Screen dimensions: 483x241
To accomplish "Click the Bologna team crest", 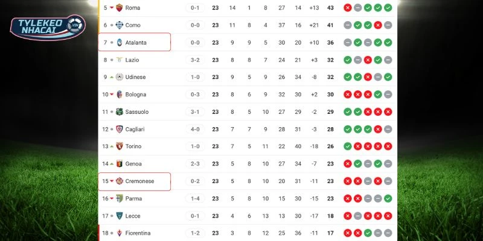I will click(x=120, y=95).
